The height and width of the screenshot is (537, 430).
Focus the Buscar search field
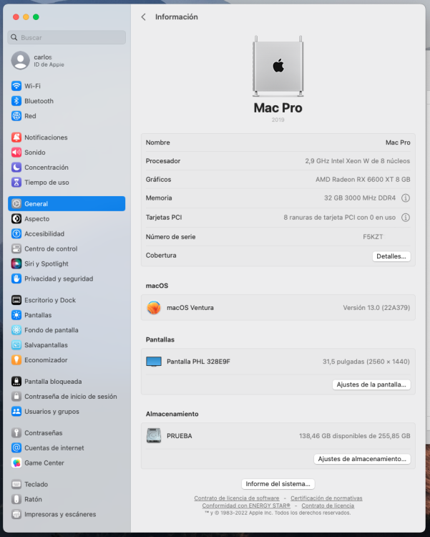click(x=67, y=37)
